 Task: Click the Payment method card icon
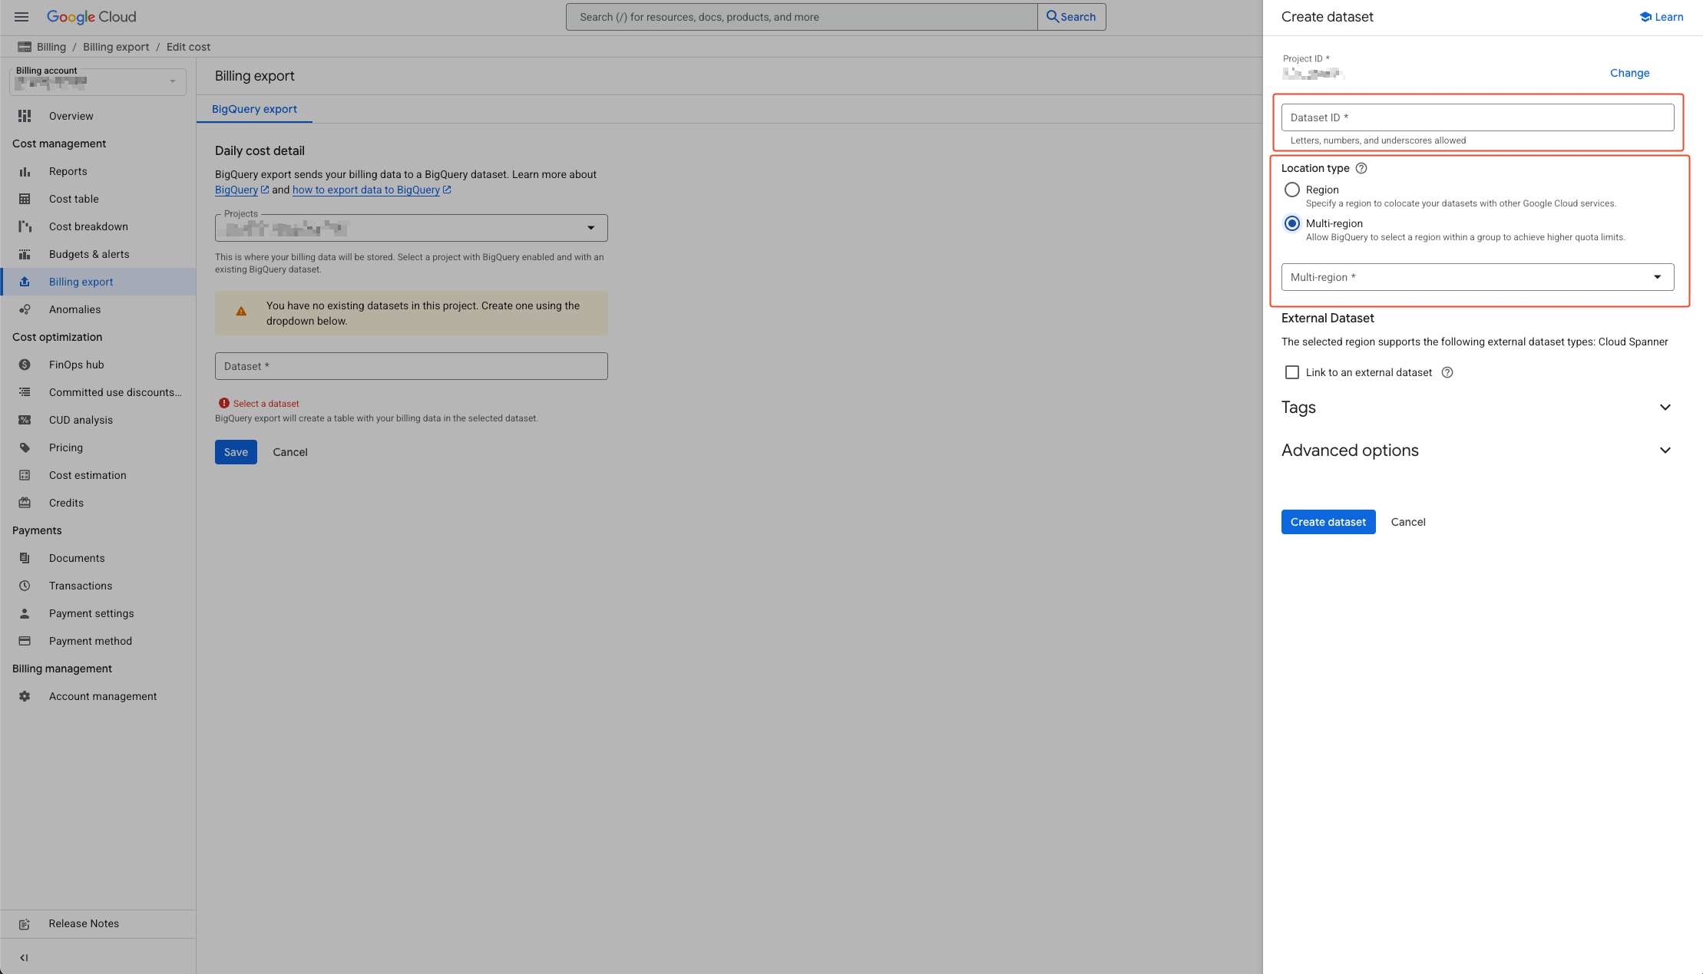(x=25, y=641)
